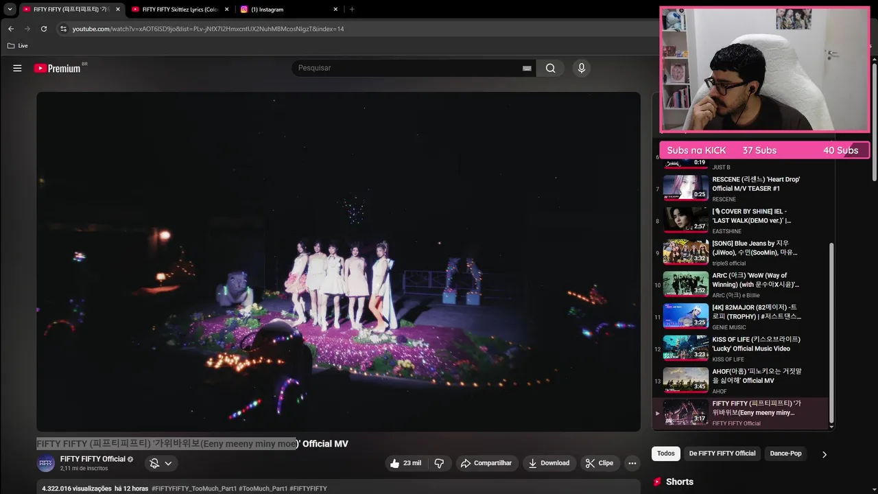
Task: Show more filter chips with right chevron
Action: 824,454
